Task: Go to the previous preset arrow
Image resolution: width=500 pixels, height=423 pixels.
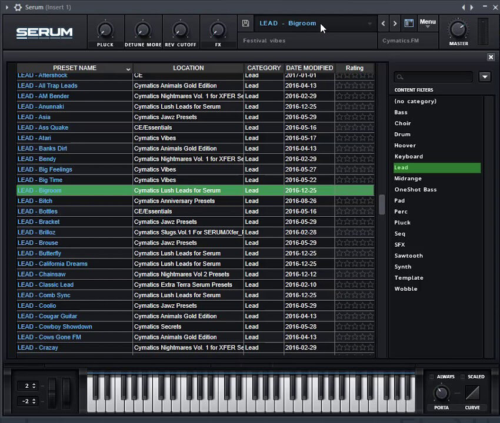Action: 384,23
